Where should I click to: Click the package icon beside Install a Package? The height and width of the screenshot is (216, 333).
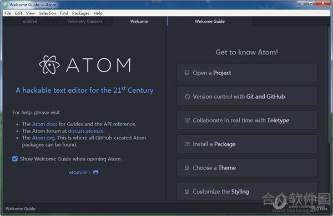point(187,144)
